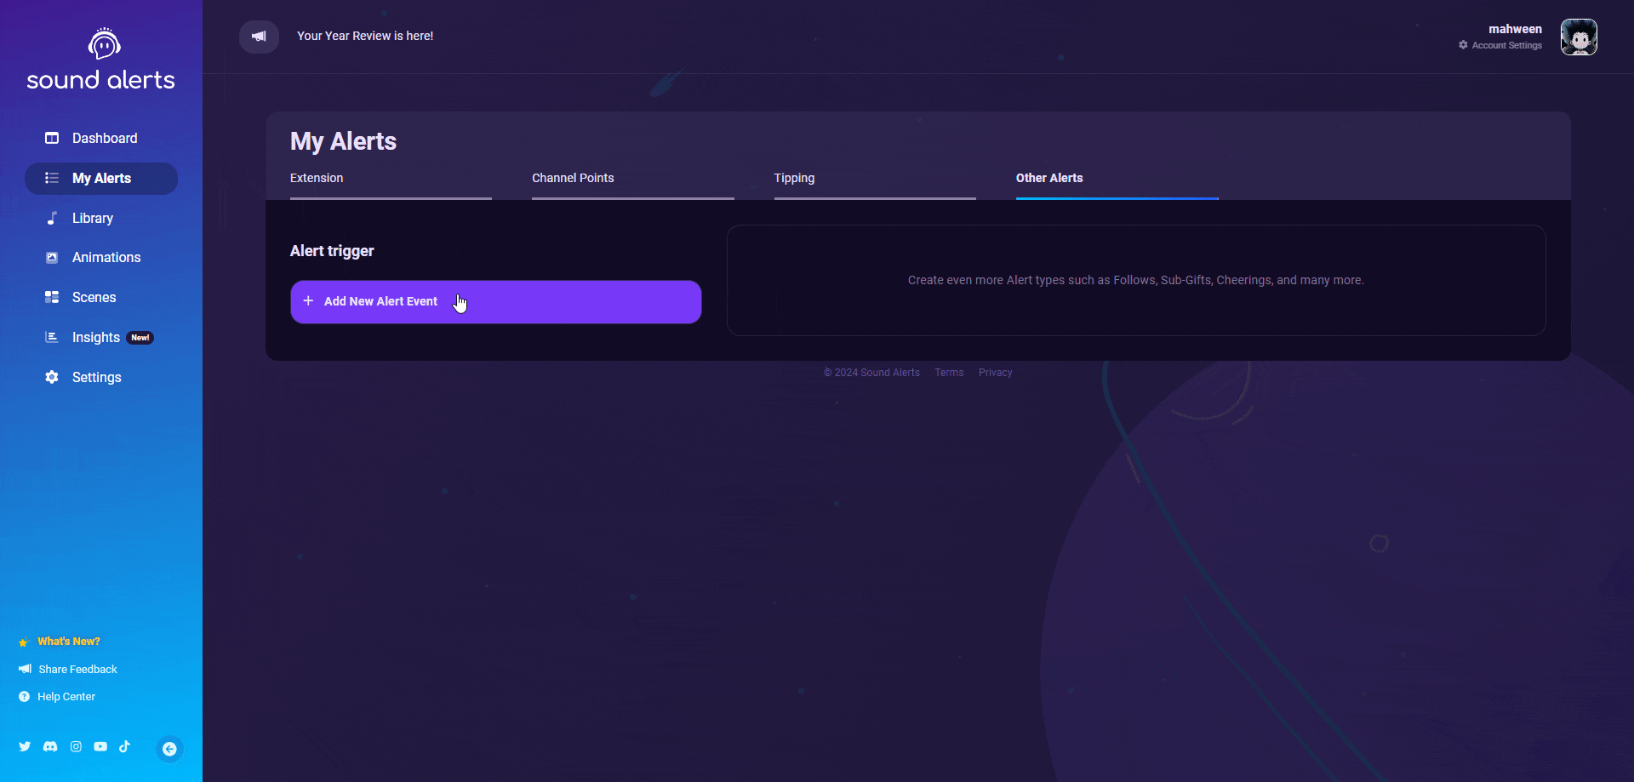Click the mahween profile avatar

pyautogui.click(x=1579, y=37)
